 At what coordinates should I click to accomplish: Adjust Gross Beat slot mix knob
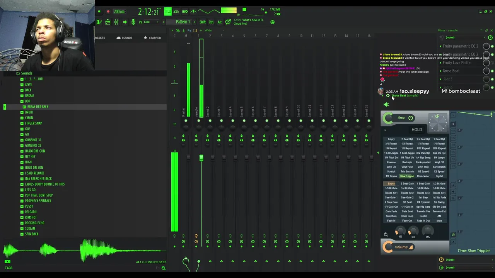[x=486, y=71]
